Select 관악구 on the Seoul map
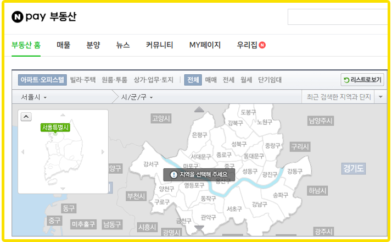Image resolution: width=392 pixels, height=242 pixels. point(208,217)
